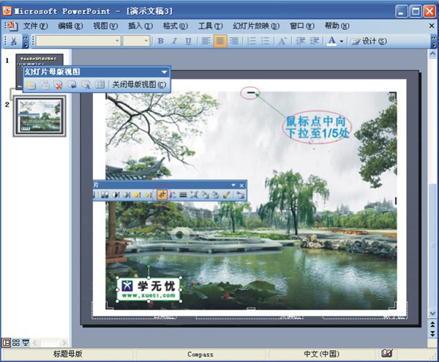Align text left
The height and width of the screenshot is (362, 439).
click(206, 41)
